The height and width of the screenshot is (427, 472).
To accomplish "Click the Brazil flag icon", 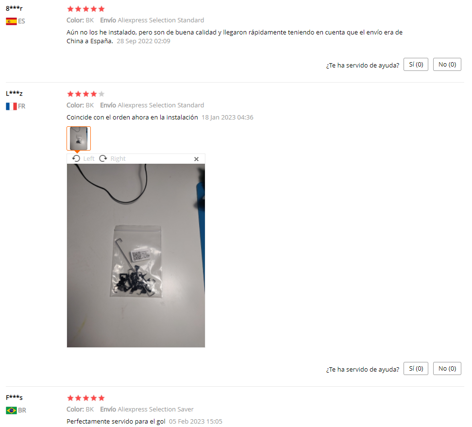I will pos(12,410).
